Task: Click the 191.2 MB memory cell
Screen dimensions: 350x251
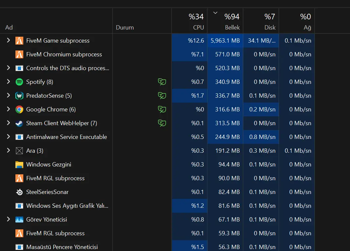Action: (x=225, y=151)
